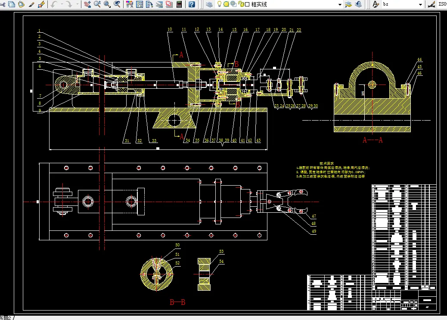
Task: Select the Zoom Window tool
Action: click(x=107, y=4)
